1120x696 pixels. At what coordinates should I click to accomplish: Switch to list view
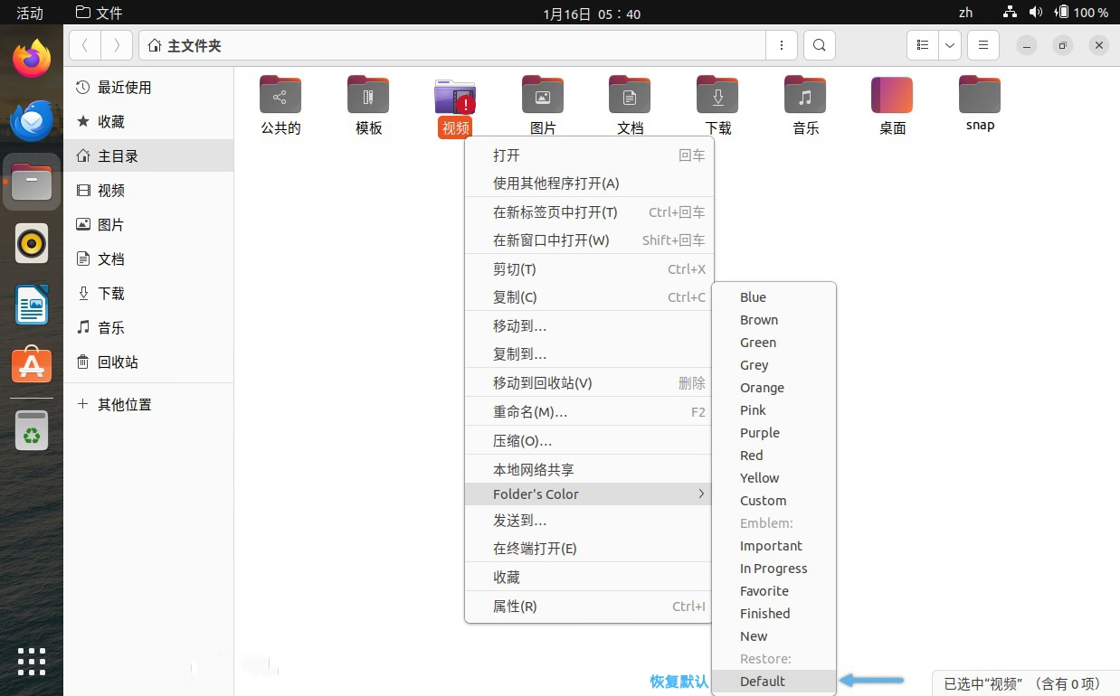pyautogui.click(x=921, y=44)
